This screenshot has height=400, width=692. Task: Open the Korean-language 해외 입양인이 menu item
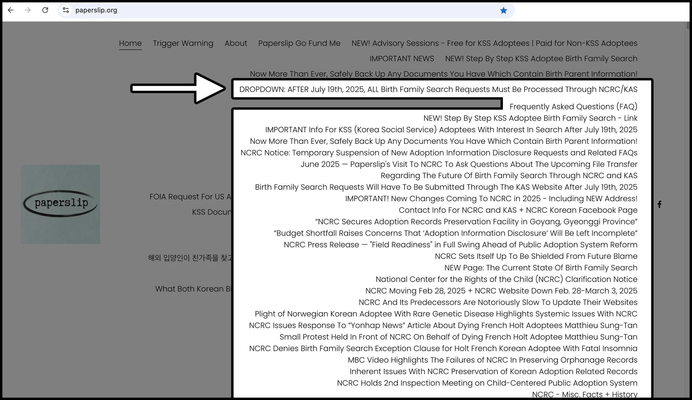[190, 258]
